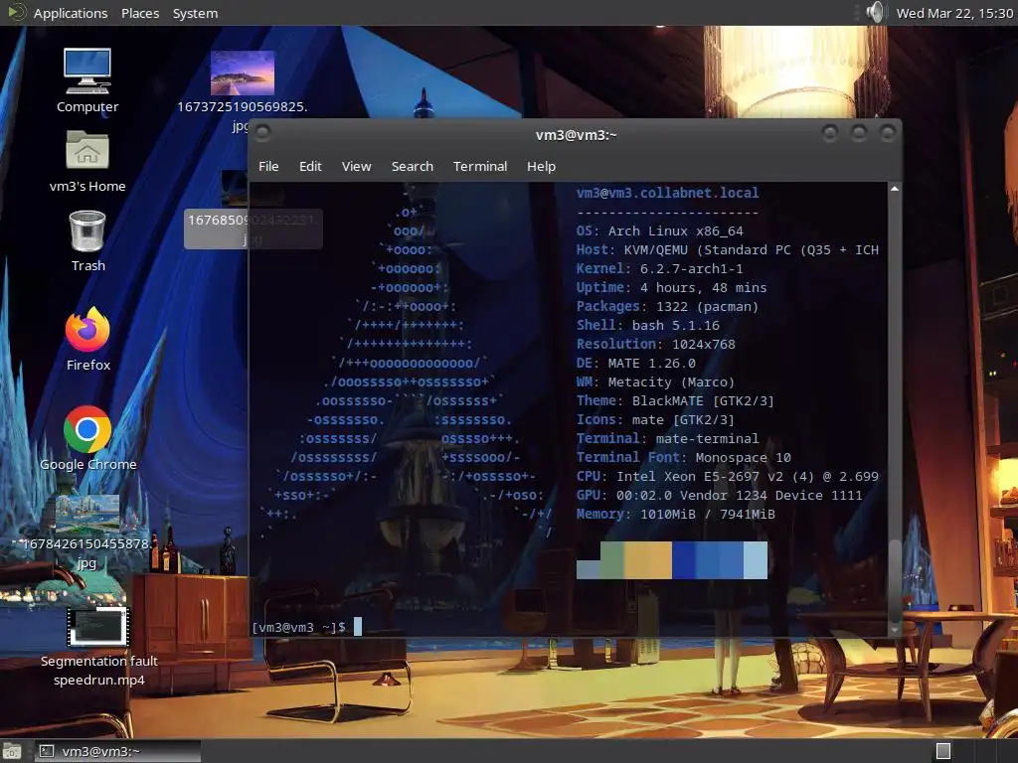This screenshot has height=763, width=1018.
Task: Click the terminal window menu button at title left
Action: pyautogui.click(x=262, y=133)
